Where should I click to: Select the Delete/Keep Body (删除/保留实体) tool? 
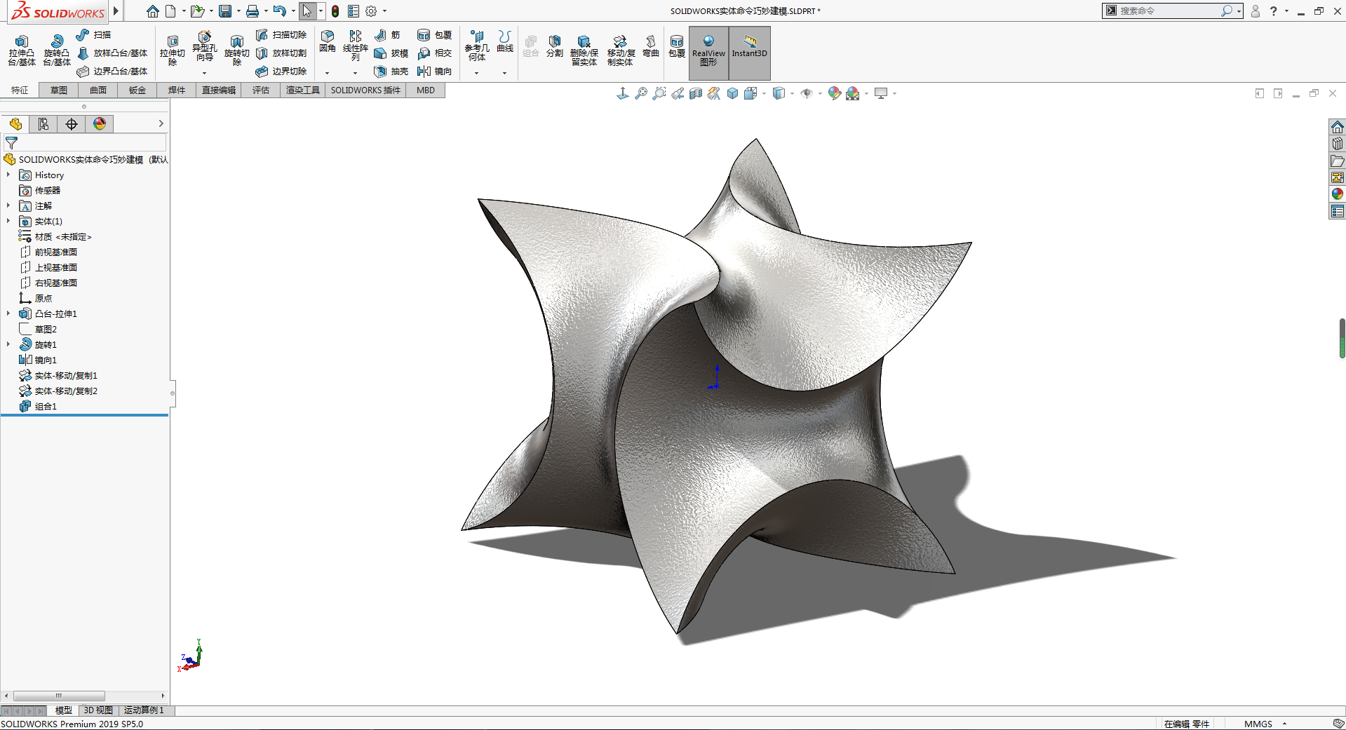tap(584, 50)
